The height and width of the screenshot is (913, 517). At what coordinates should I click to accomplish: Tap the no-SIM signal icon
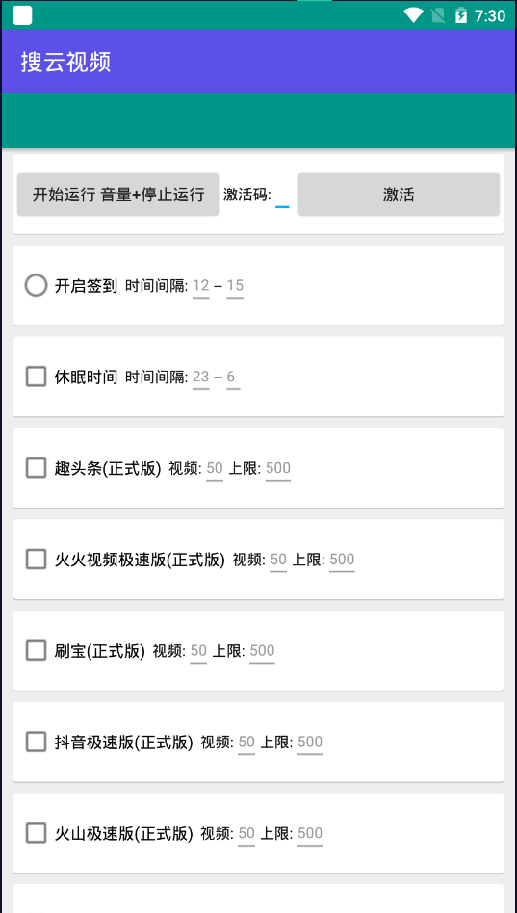[438, 15]
